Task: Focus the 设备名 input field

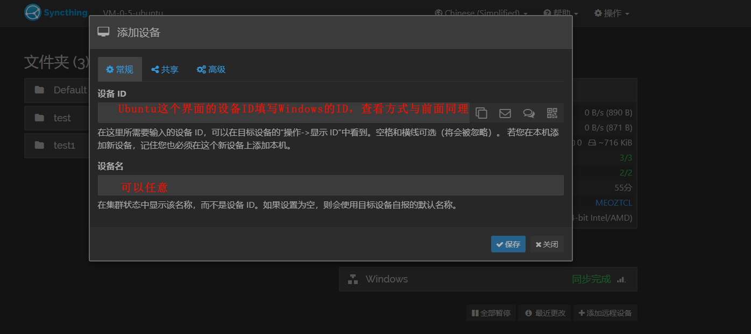Action: [x=330, y=185]
